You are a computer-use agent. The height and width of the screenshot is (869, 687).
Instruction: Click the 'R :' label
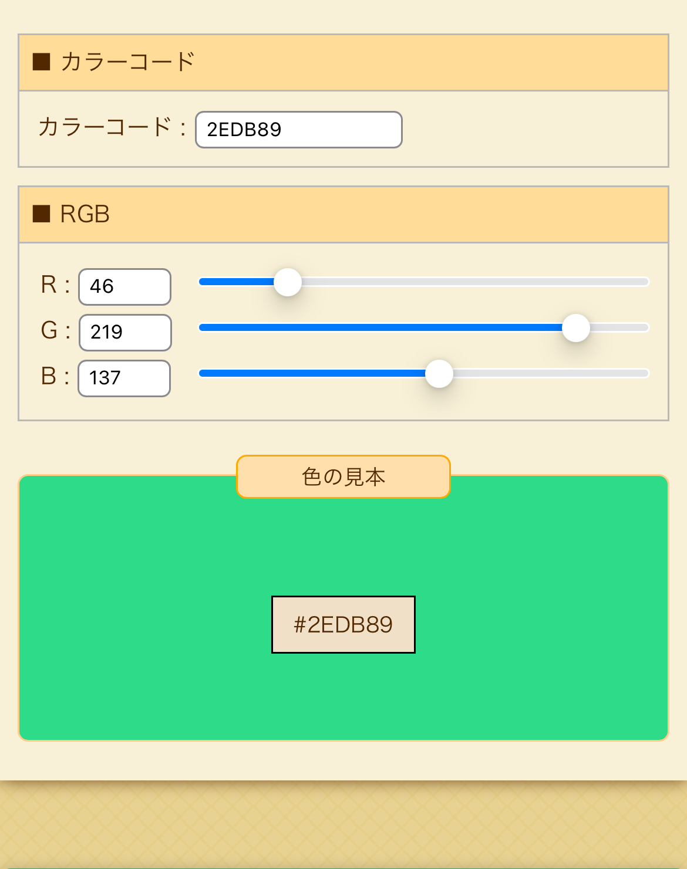[x=55, y=285]
